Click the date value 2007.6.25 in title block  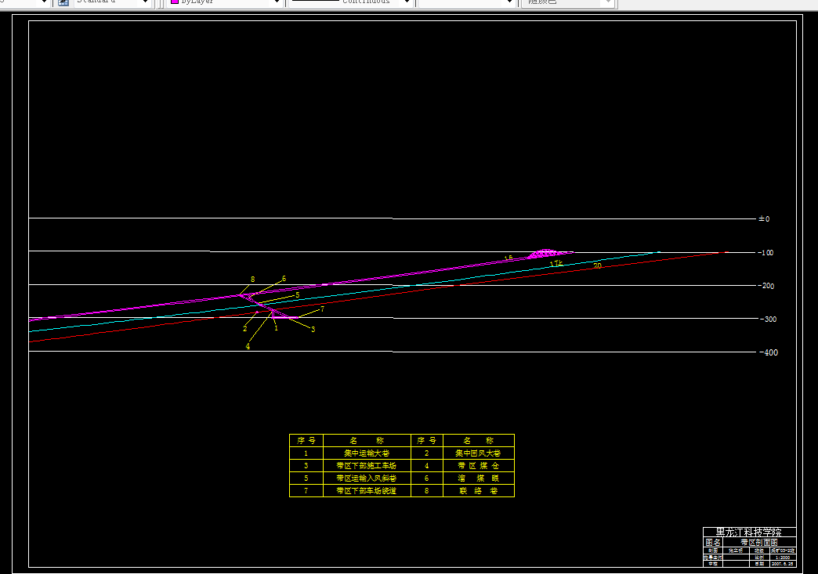[x=783, y=564]
